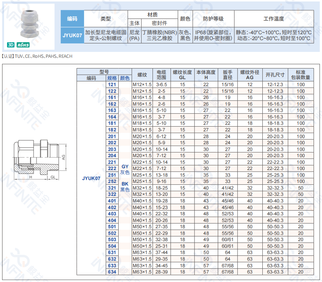Click the JYUK07 code in the spec table
322x282 pixels.
91,178
